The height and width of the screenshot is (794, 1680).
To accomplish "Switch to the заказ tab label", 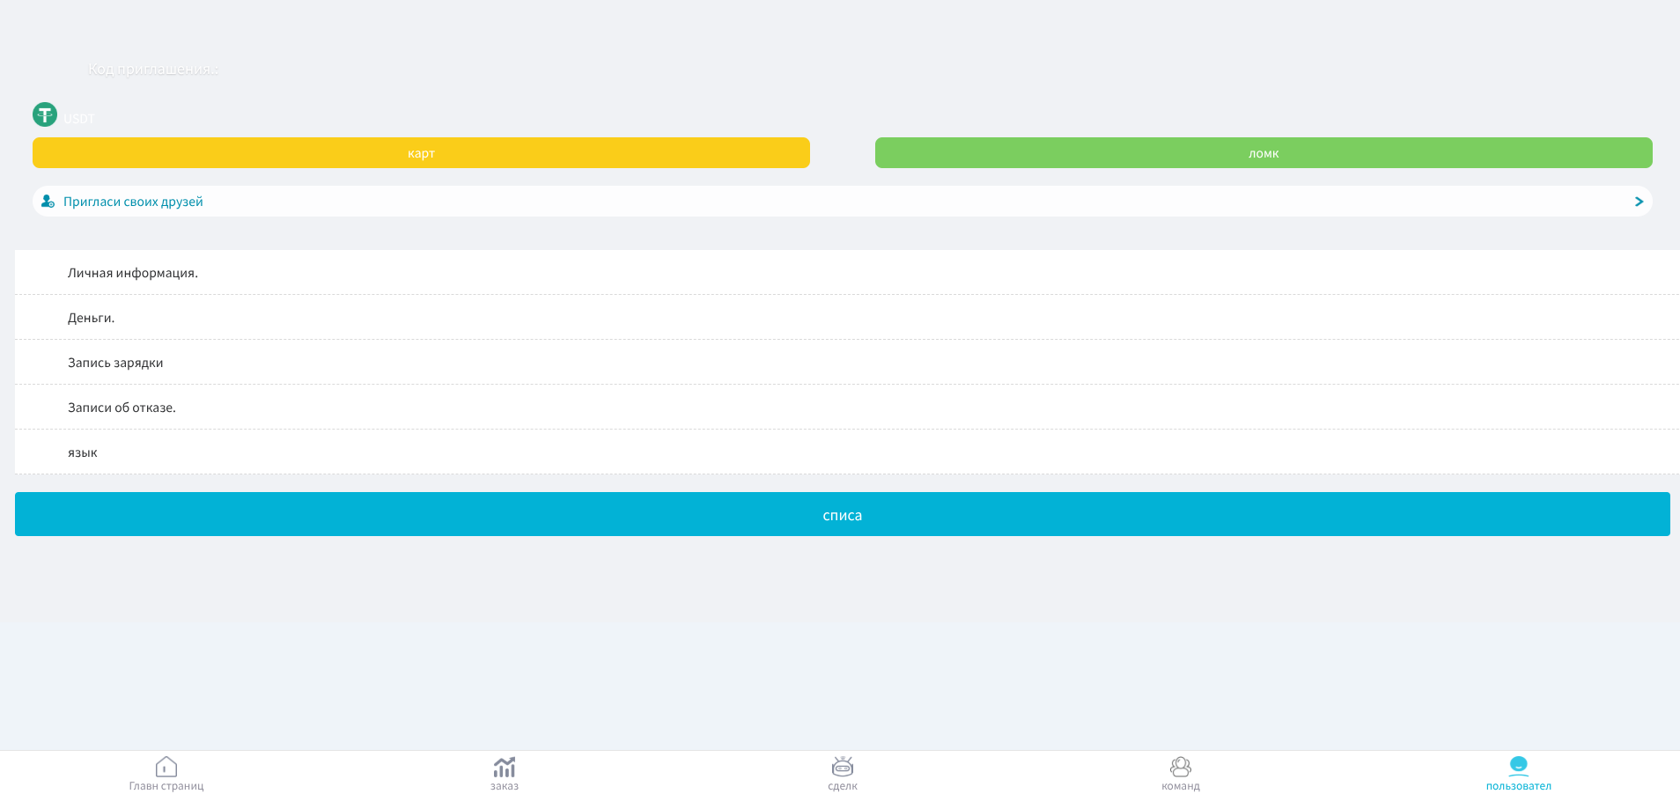I will pyautogui.click(x=505, y=786).
